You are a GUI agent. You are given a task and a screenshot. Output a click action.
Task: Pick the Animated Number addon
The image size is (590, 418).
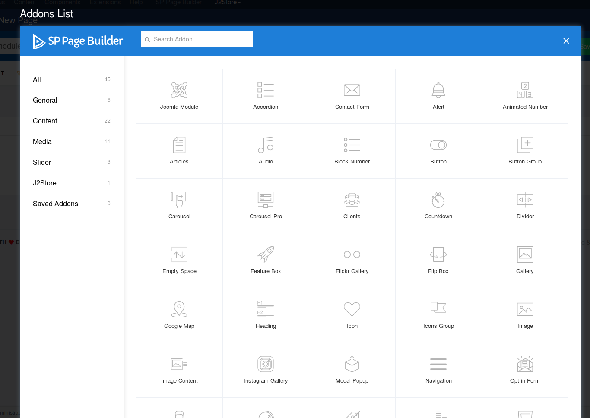pos(525,96)
